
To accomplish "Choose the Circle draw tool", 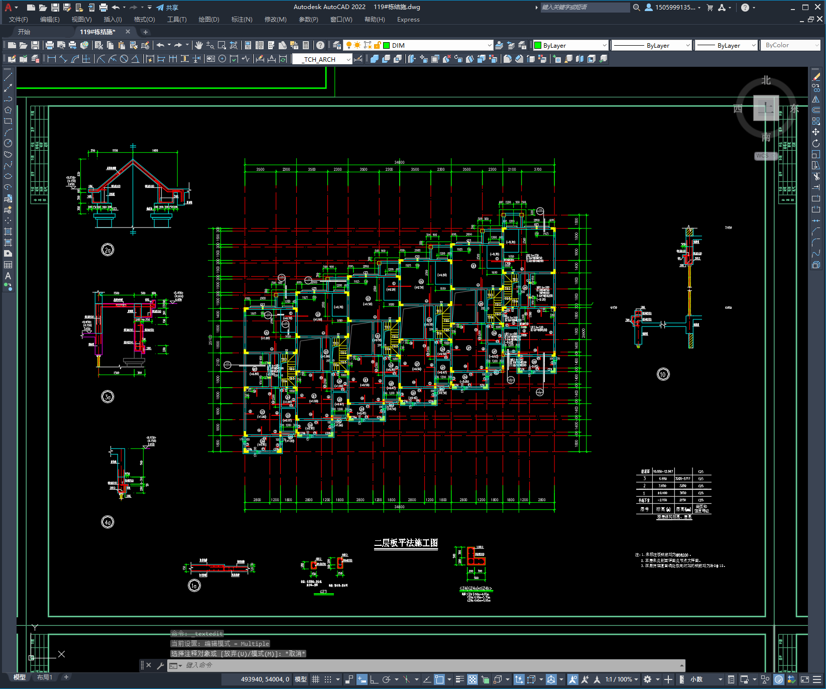I will 8,143.
